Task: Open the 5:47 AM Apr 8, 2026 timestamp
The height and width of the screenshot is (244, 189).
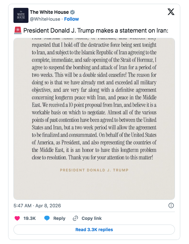Action: point(37,206)
